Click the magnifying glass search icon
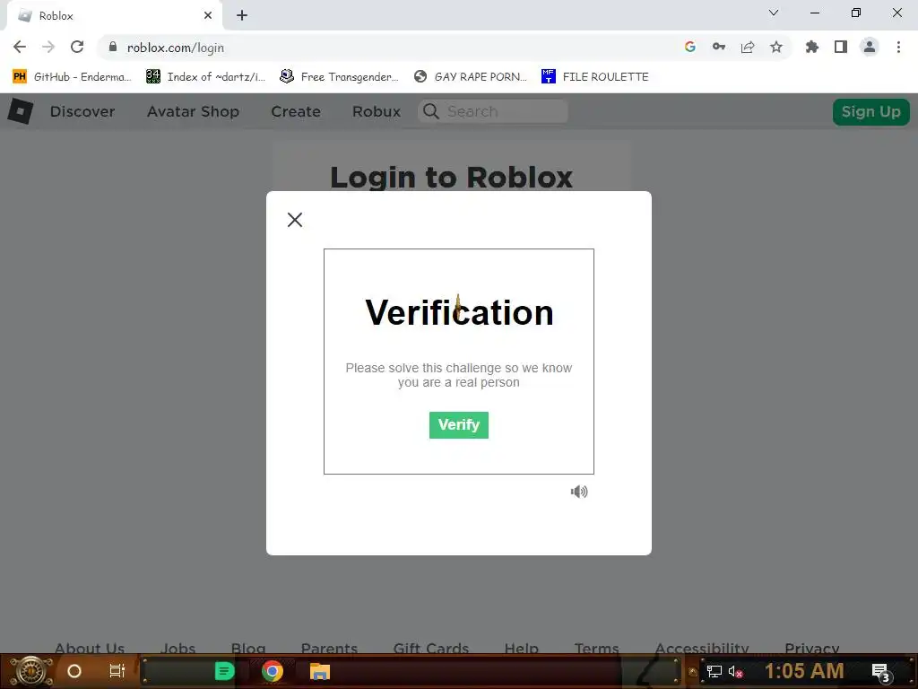 [431, 111]
